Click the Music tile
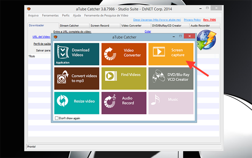This screenshot has width=252, height=158. point(171,103)
